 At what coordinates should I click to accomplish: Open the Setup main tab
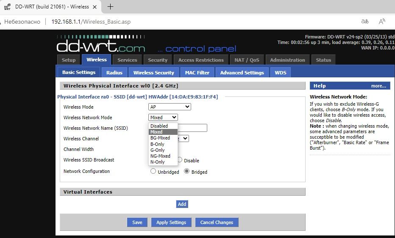[69, 60]
